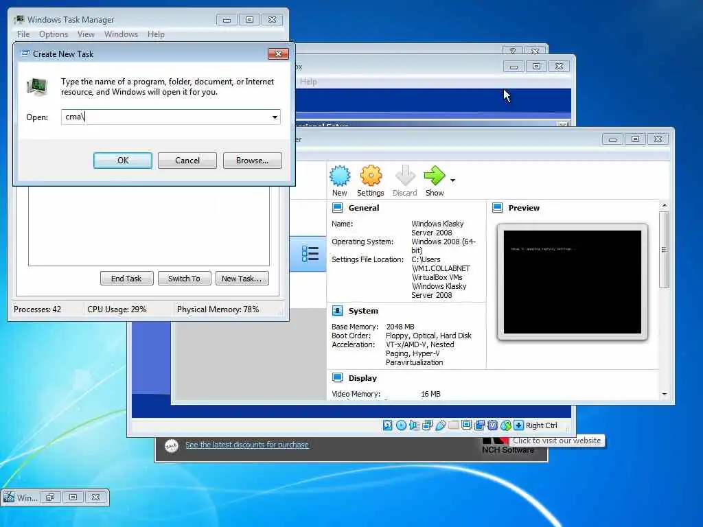This screenshot has width=703, height=527.
Task: Open Task Manager Windows menu
Action: point(121,34)
